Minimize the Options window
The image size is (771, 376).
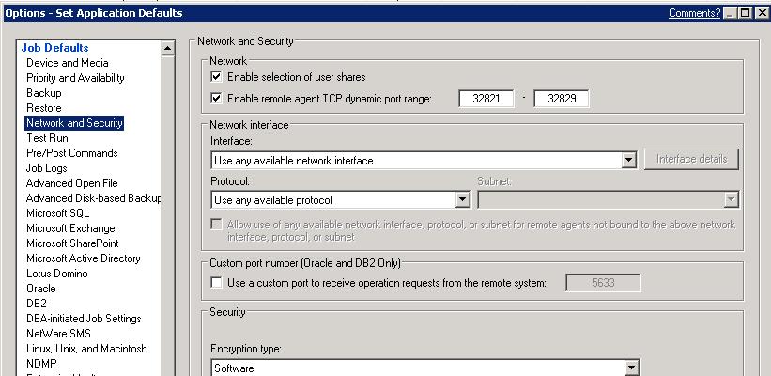[x=729, y=14]
